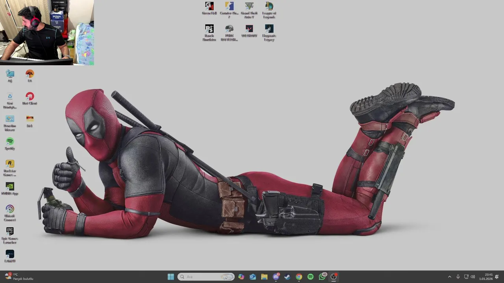The height and width of the screenshot is (283, 504).
Task: Open the clock and date 23:41 flyout
Action: click(x=486, y=277)
